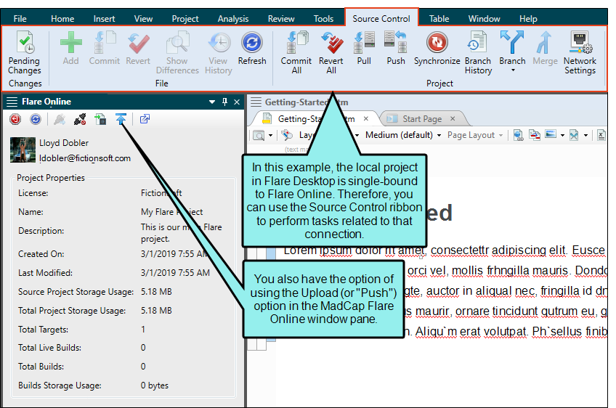The width and height of the screenshot is (616, 408).
Task: Click the 0 bytes Builds Storage Usage value
Action: (155, 385)
